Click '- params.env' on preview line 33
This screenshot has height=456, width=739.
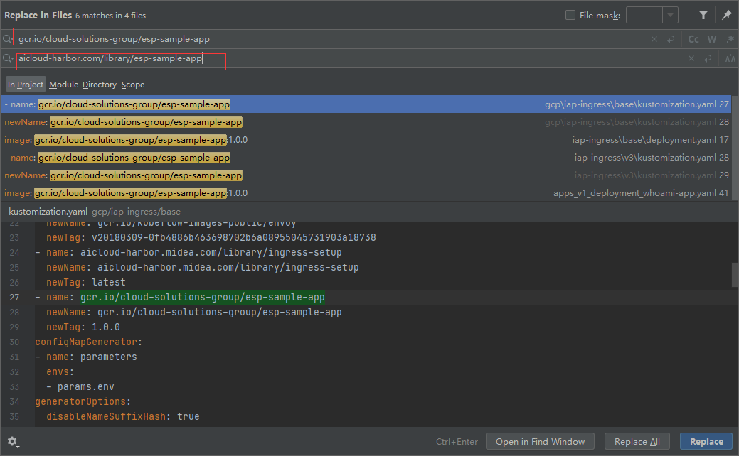click(80, 387)
